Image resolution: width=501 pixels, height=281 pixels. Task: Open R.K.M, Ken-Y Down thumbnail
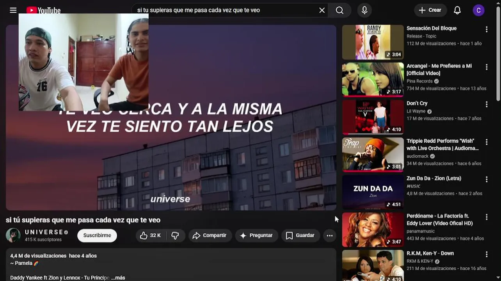point(373,265)
